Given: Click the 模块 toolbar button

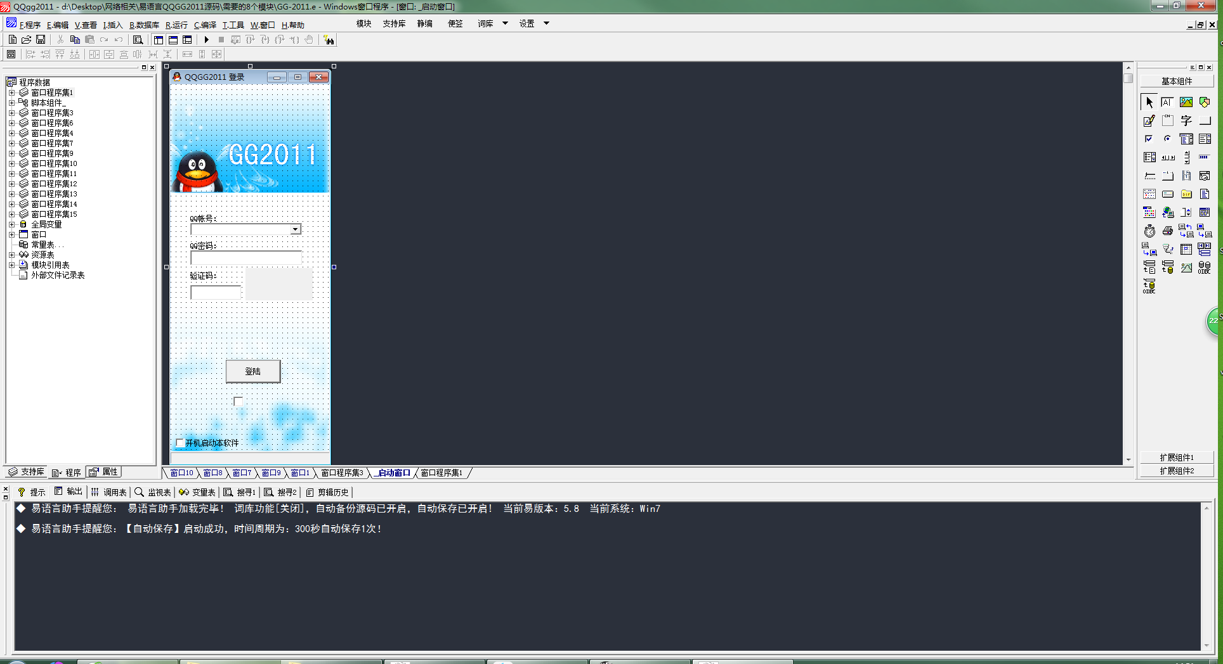Looking at the screenshot, I should coord(364,23).
